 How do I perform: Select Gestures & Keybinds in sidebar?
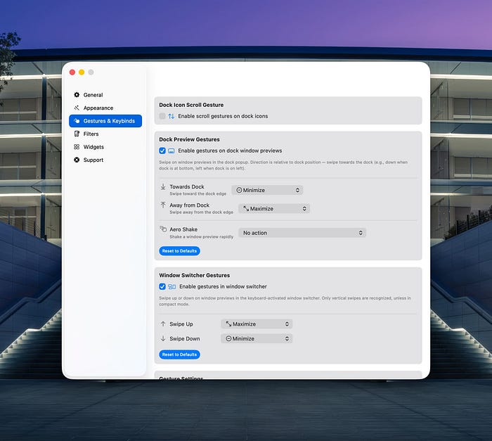[x=105, y=121]
